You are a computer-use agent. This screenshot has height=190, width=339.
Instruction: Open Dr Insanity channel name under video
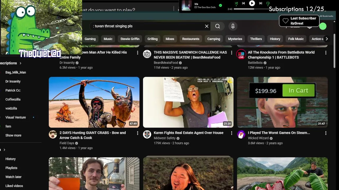pos(67,63)
